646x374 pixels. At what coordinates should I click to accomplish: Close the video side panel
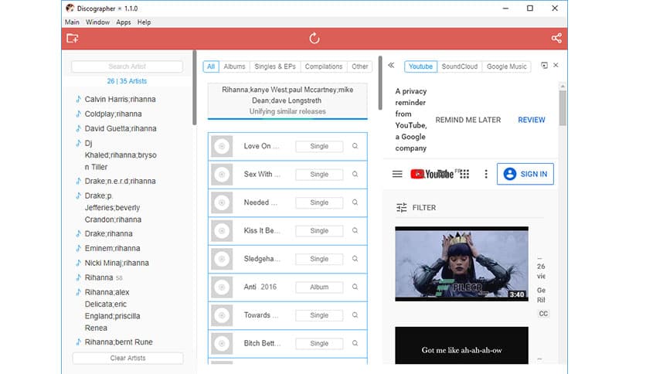pyautogui.click(x=556, y=66)
